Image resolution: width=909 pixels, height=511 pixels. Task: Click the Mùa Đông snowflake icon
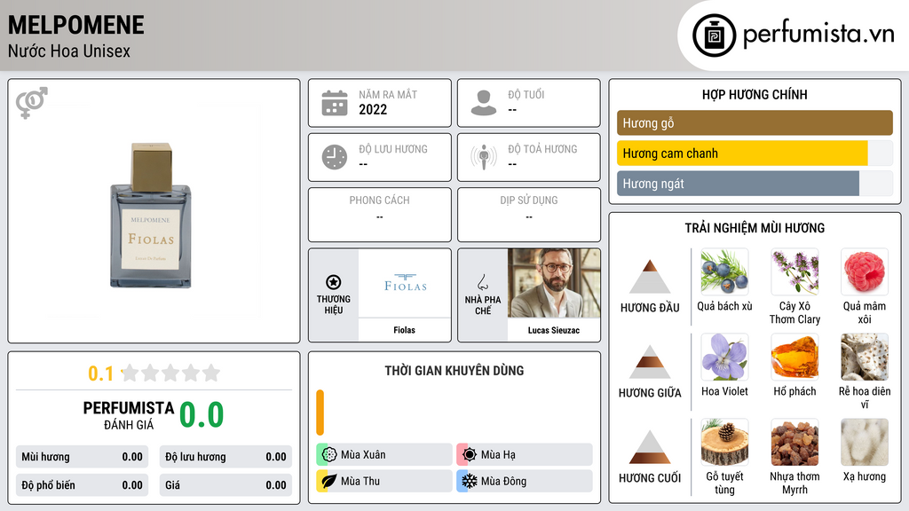[x=470, y=481]
